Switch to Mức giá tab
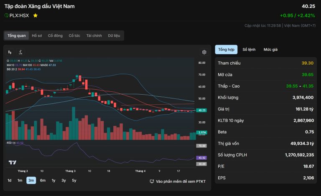 (x=271, y=50)
